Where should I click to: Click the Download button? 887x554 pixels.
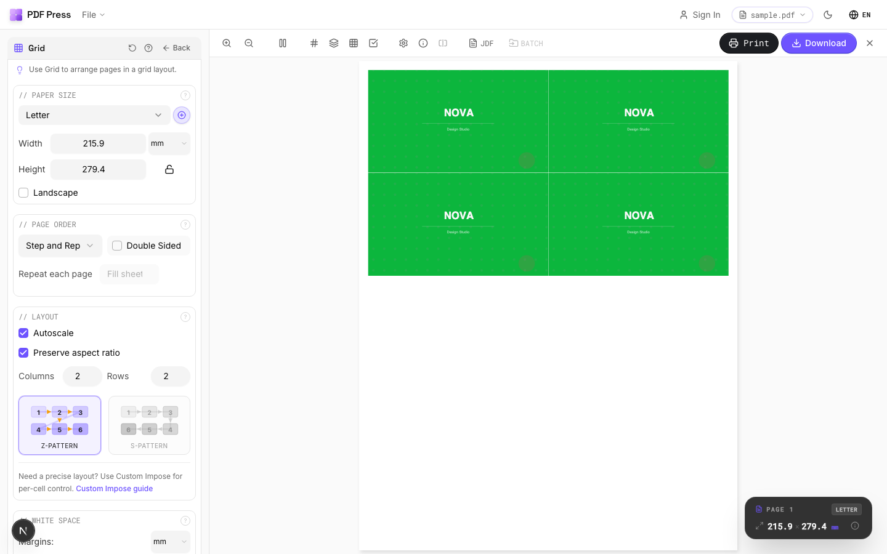[x=819, y=43]
